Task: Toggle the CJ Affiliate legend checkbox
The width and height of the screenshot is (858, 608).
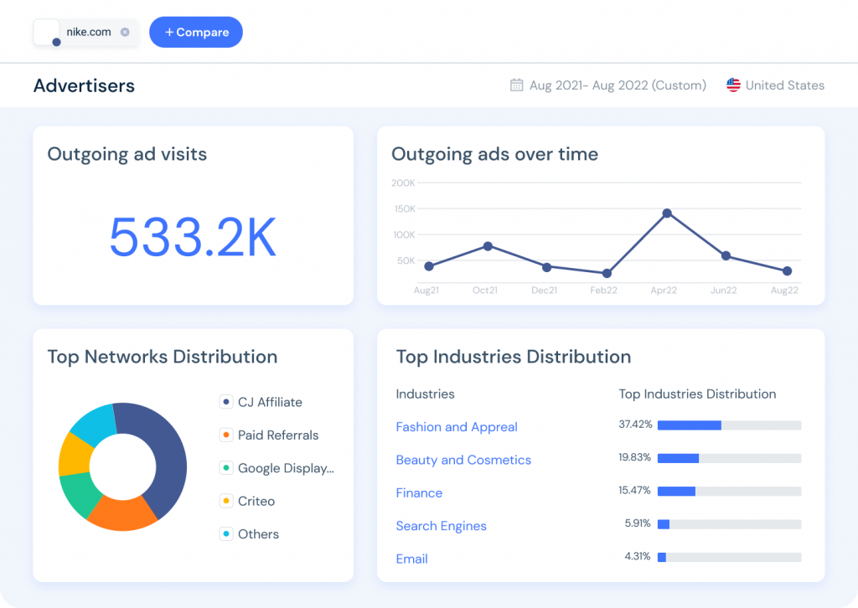Action: tap(225, 402)
